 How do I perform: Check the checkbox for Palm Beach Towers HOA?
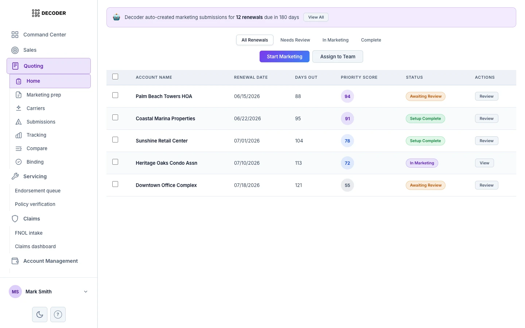tap(115, 95)
